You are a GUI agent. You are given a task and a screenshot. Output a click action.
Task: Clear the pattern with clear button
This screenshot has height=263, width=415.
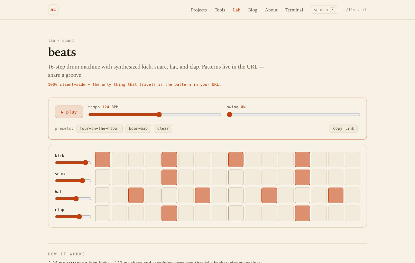[163, 129]
